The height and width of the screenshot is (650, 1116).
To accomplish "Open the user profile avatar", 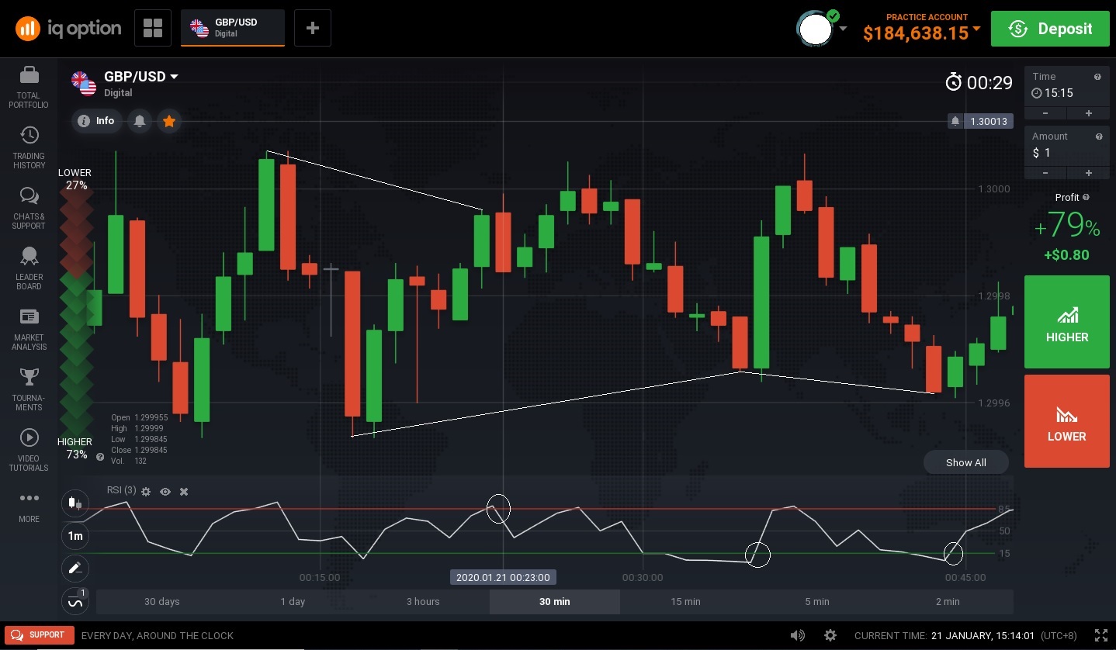I will [816, 29].
